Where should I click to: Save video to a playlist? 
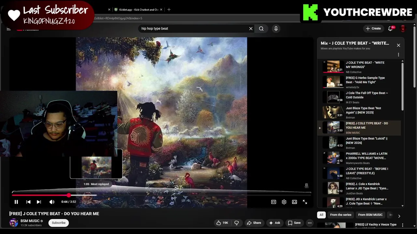[294, 223]
